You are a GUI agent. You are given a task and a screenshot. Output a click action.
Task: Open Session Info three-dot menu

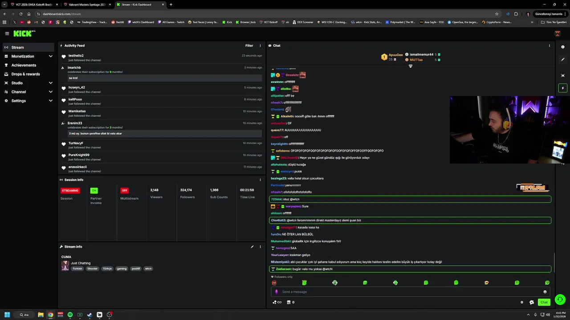(260, 180)
